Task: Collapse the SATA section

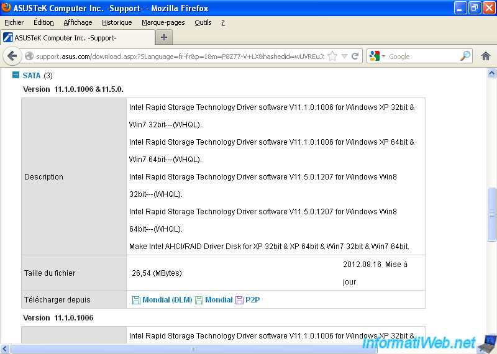Action: (16, 75)
